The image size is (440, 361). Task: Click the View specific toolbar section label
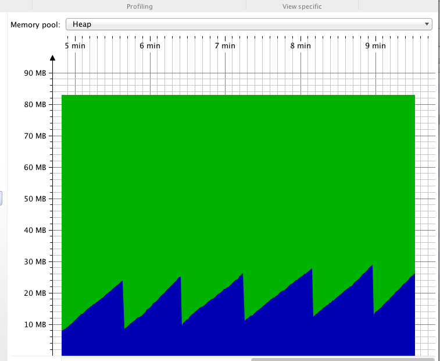click(302, 6)
